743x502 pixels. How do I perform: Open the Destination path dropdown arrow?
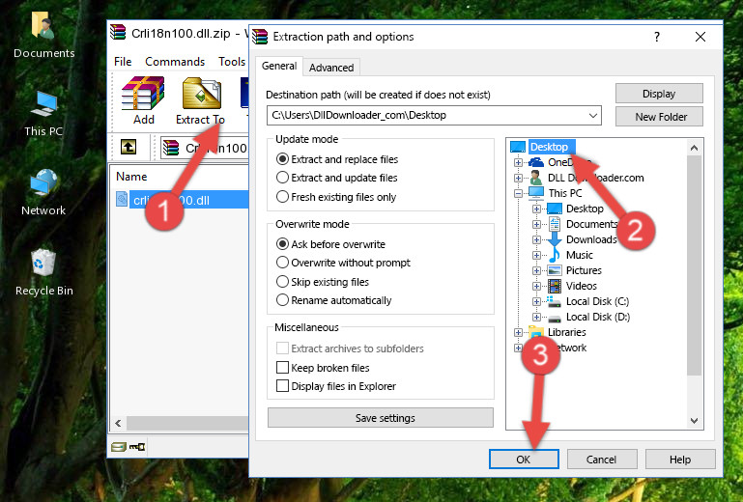tap(593, 116)
